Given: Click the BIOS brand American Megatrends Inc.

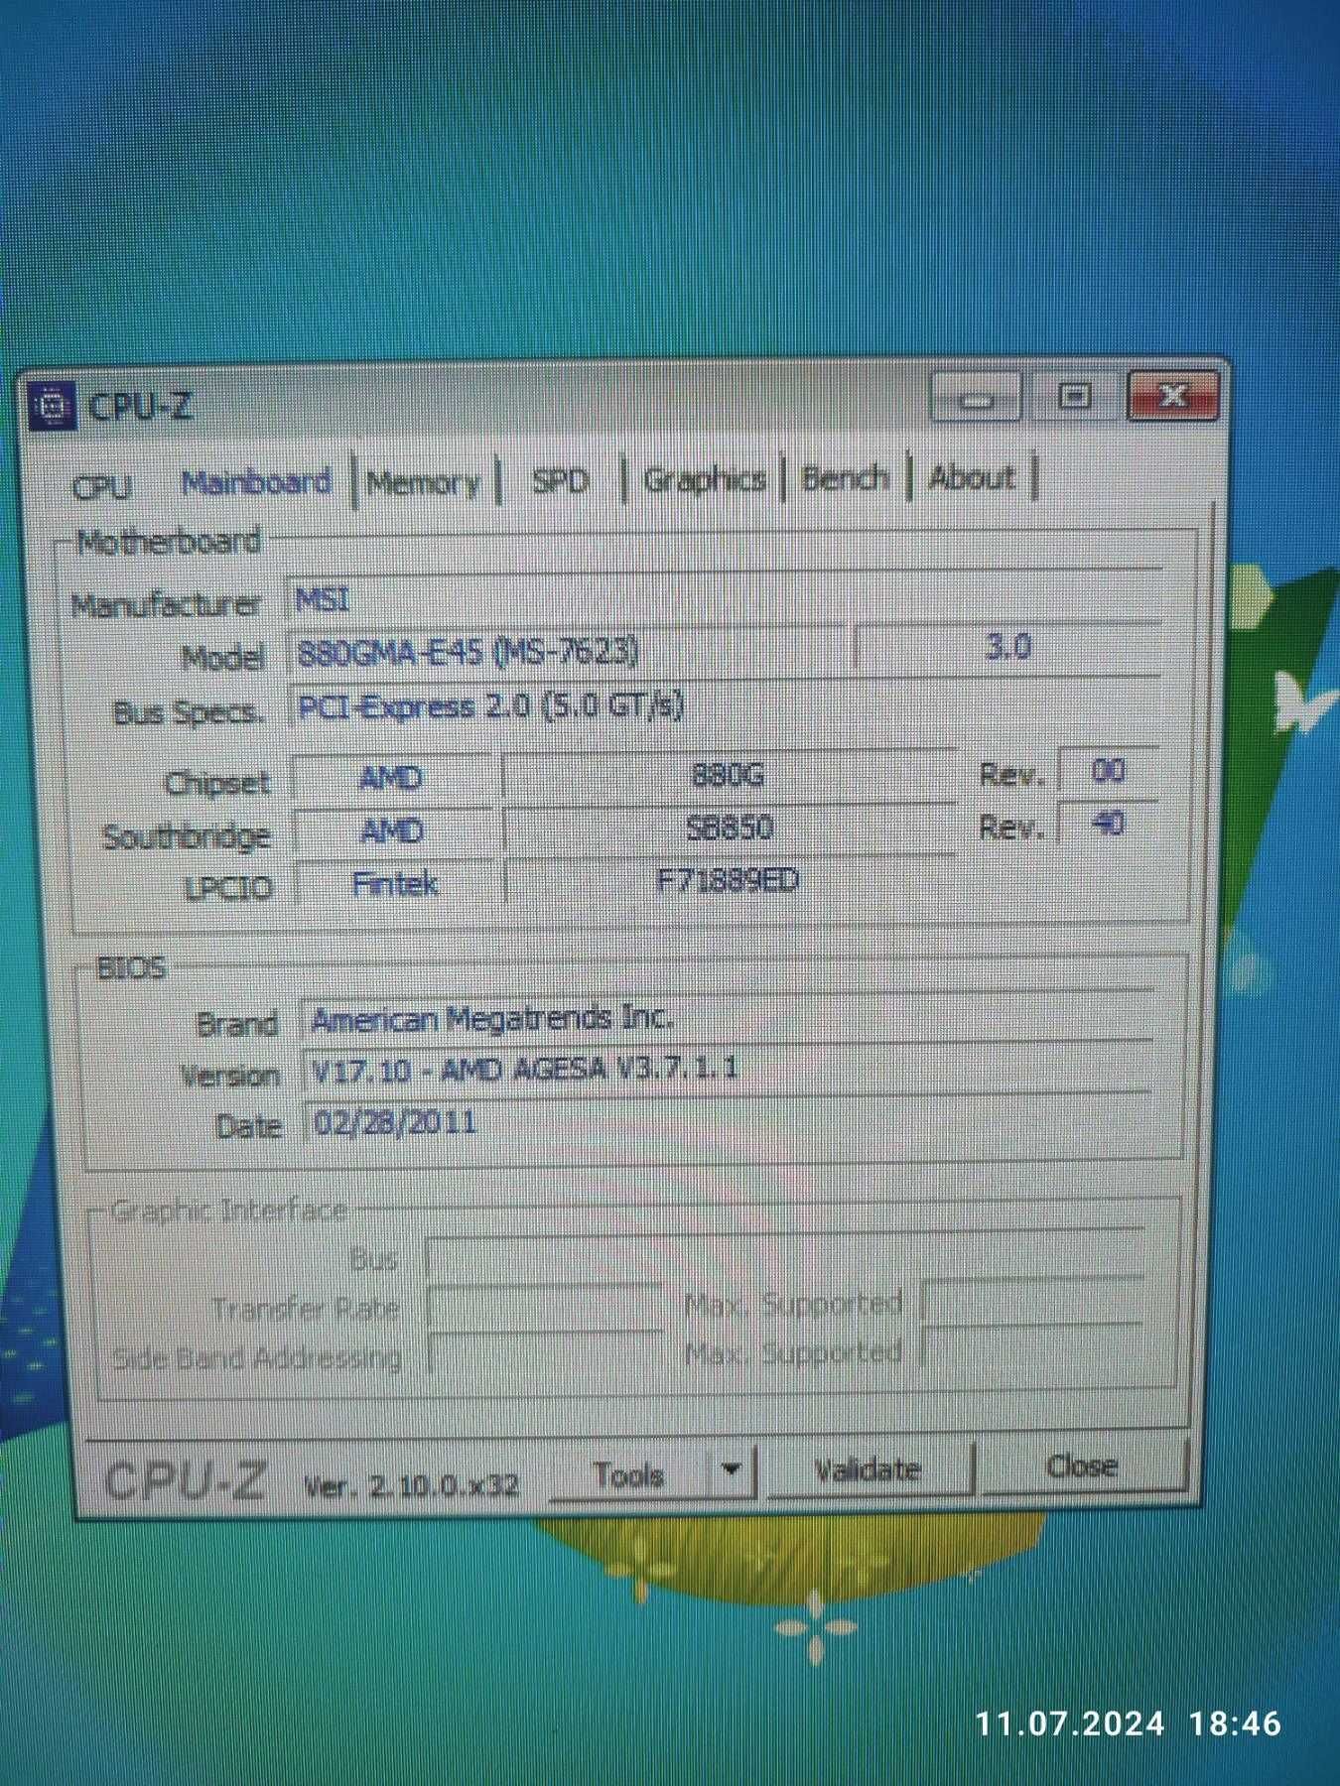Looking at the screenshot, I should point(727,1017).
